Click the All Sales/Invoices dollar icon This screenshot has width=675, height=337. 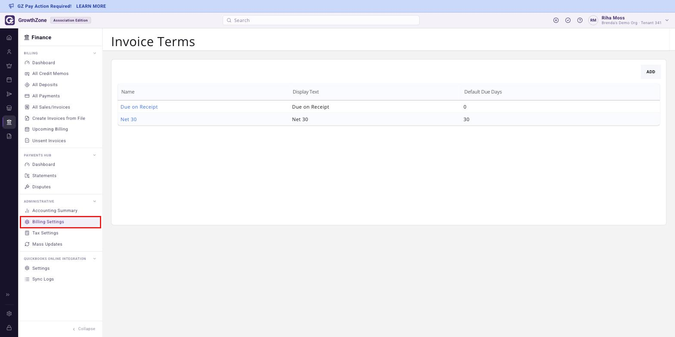click(27, 107)
